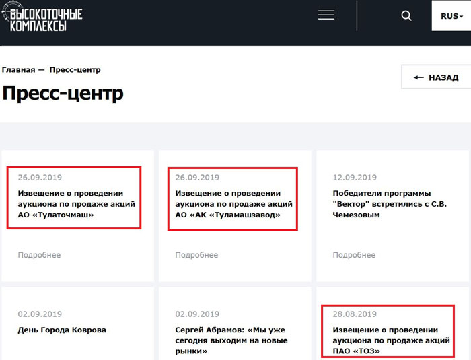Image resolution: width=471 pixels, height=360 pixels.
Task: Click Подробнее under the Туlаточмаш notice
Action: click(x=39, y=255)
